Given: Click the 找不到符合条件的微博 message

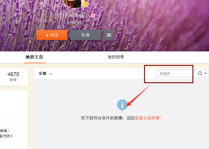Looking at the screenshot, I should tap(102, 118).
